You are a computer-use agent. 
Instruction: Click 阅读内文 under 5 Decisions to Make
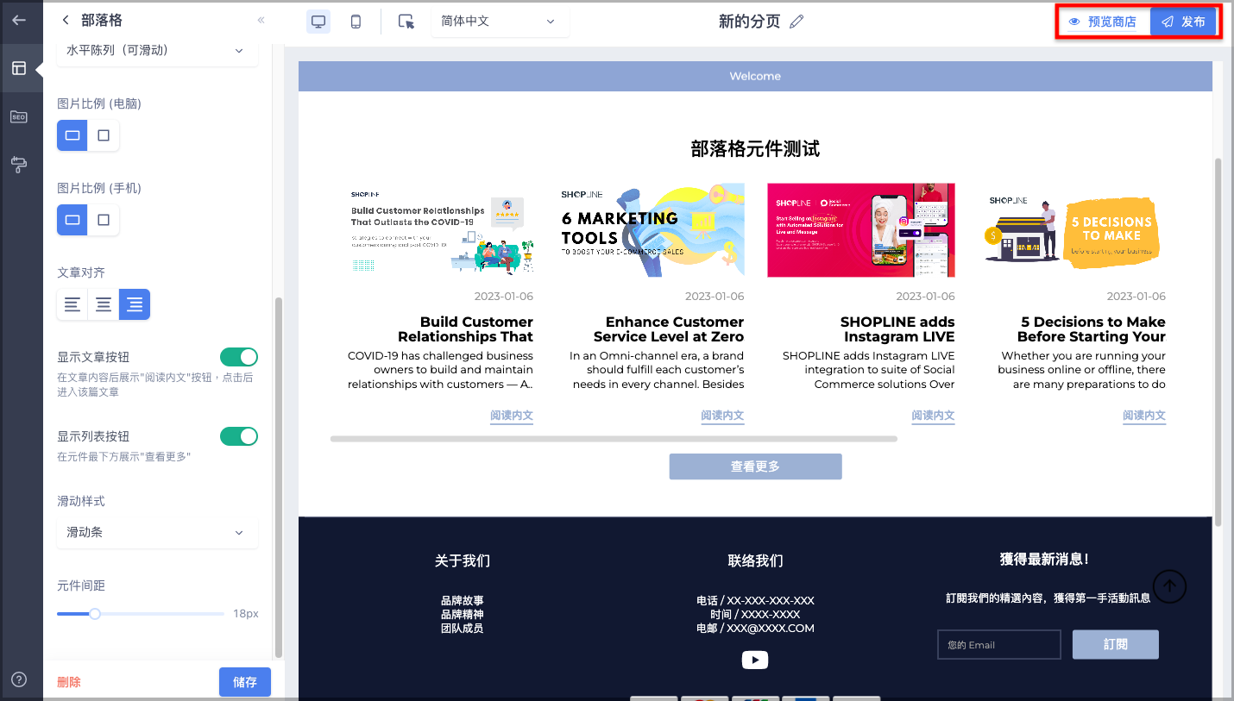click(x=1144, y=416)
